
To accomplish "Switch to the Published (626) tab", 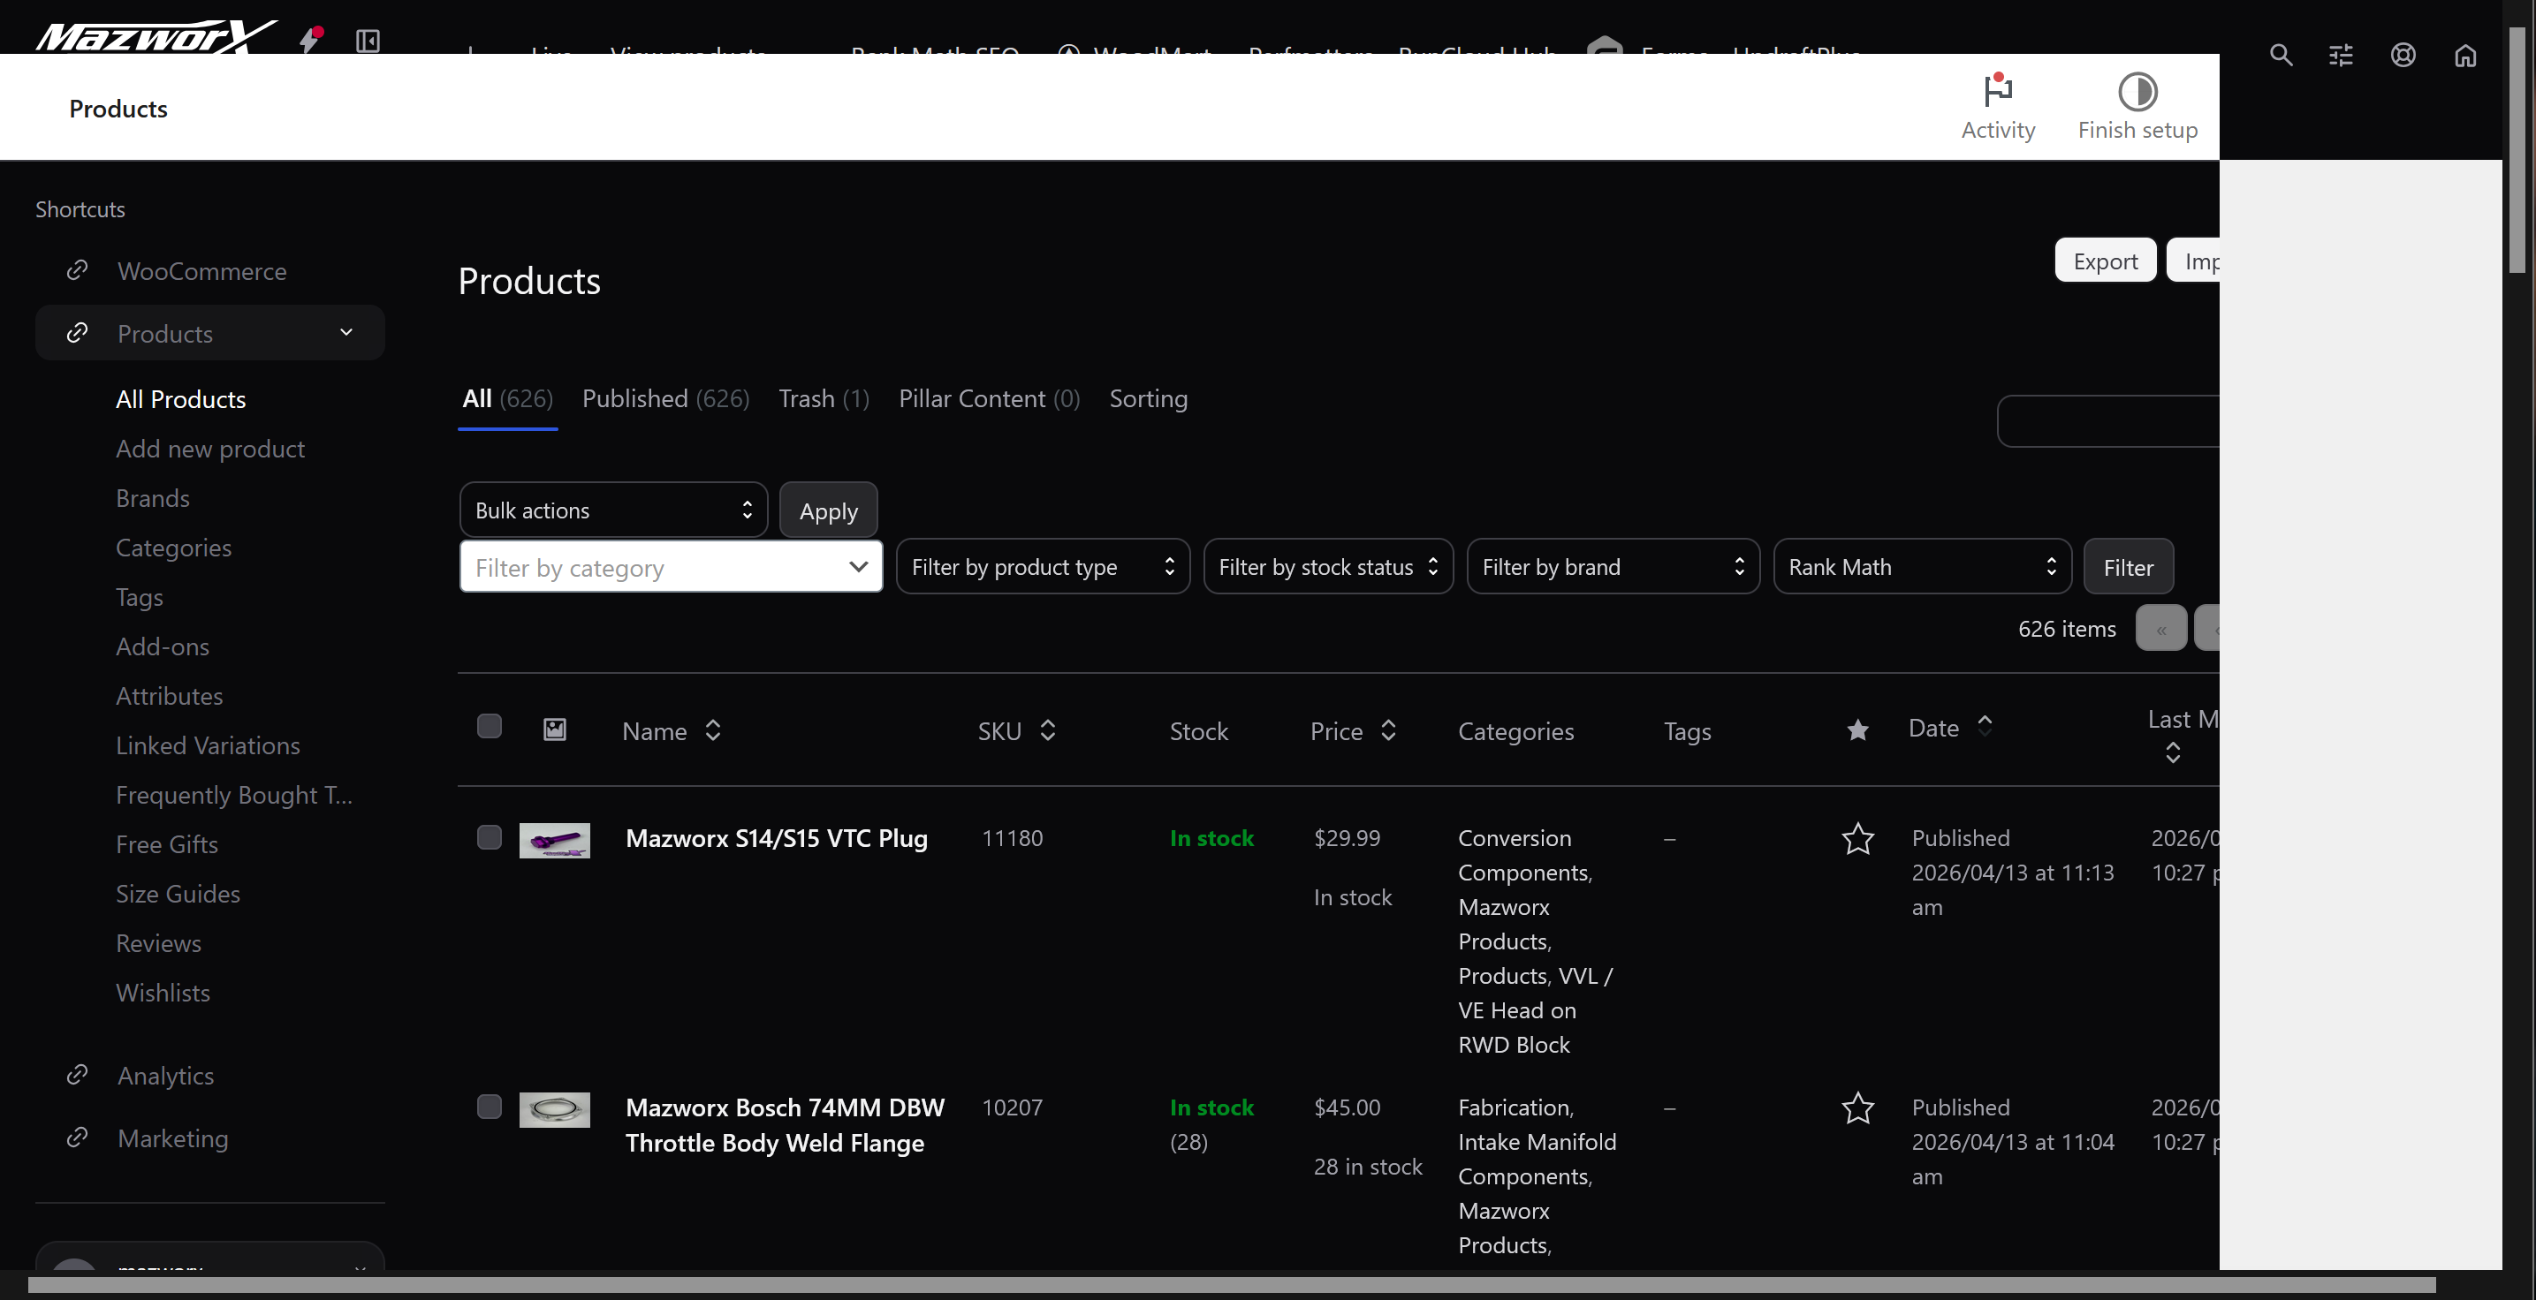I will [x=665, y=398].
